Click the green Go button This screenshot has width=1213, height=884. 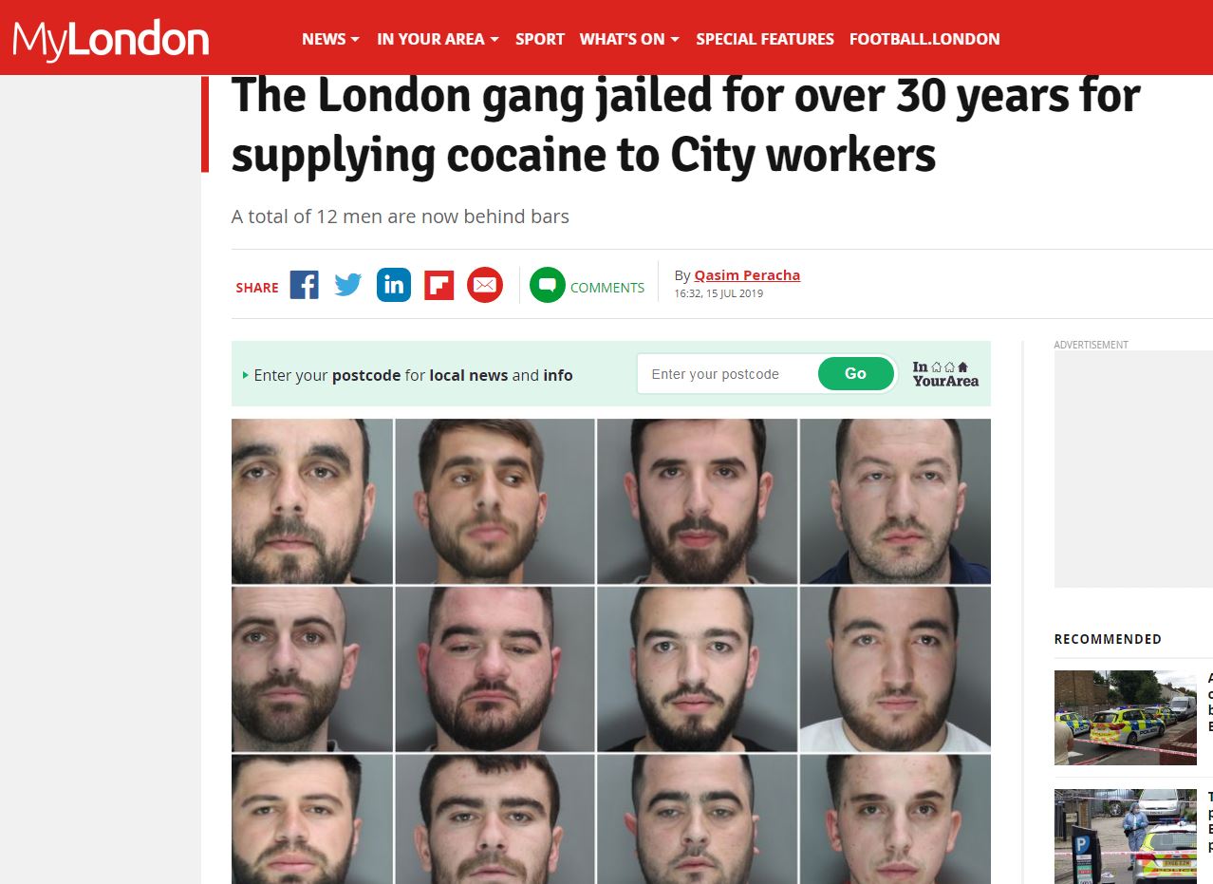pyautogui.click(x=856, y=374)
